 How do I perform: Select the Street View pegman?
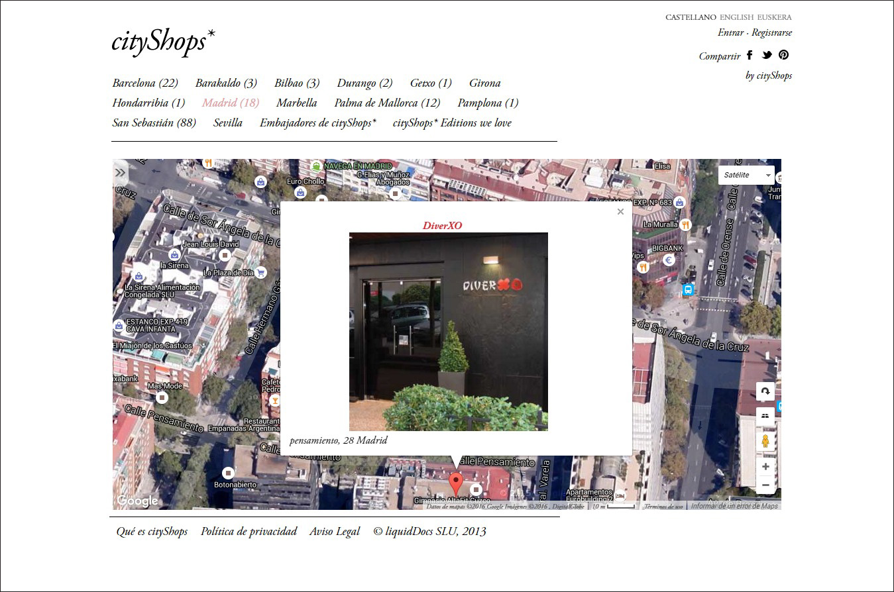765,442
